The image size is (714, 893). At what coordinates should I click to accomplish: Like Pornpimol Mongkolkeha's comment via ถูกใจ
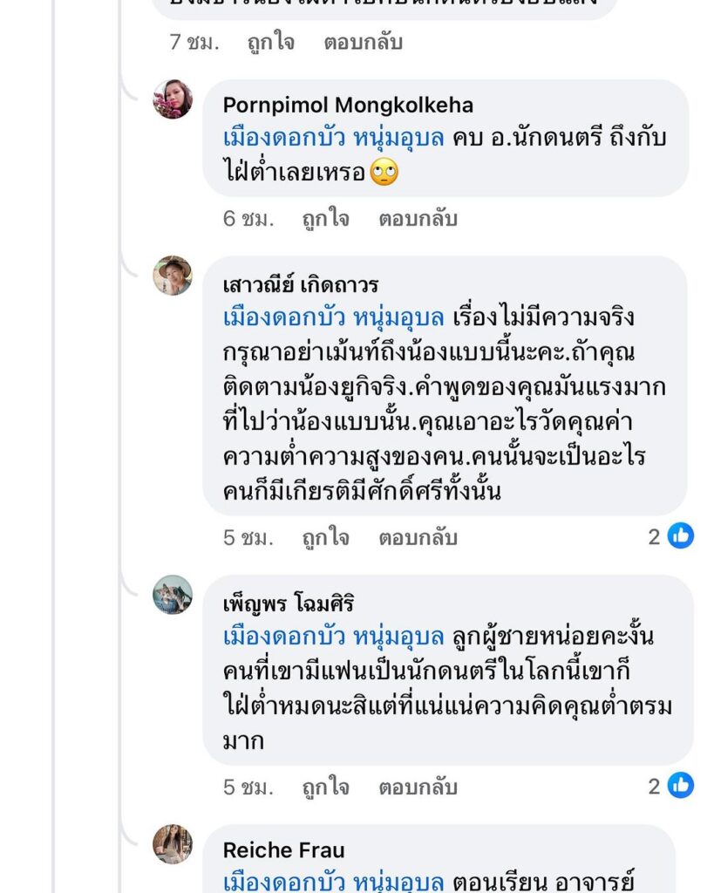coord(325,219)
